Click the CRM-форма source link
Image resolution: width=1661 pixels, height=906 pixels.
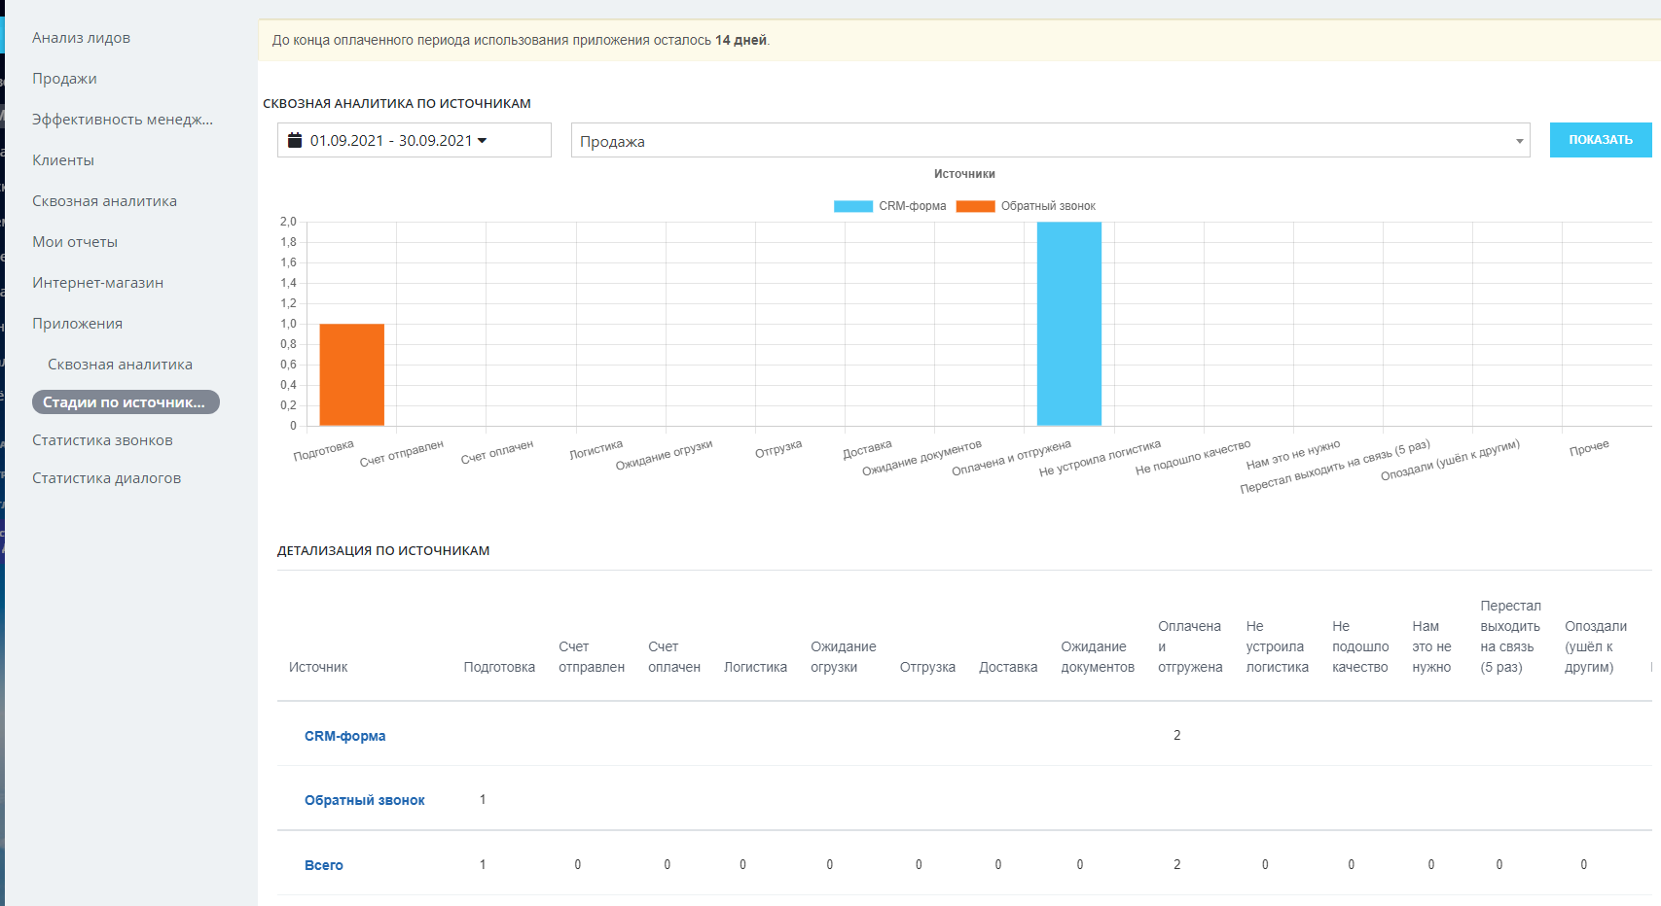(x=344, y=736)
